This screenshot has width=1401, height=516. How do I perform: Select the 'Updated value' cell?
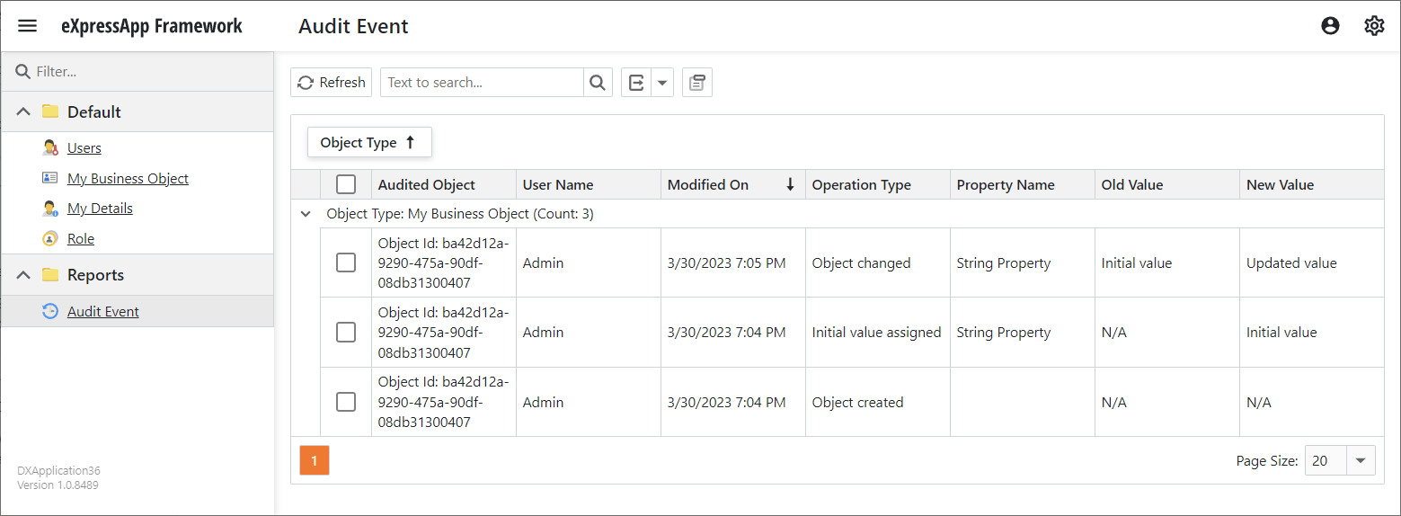(x=1312, y=262)
